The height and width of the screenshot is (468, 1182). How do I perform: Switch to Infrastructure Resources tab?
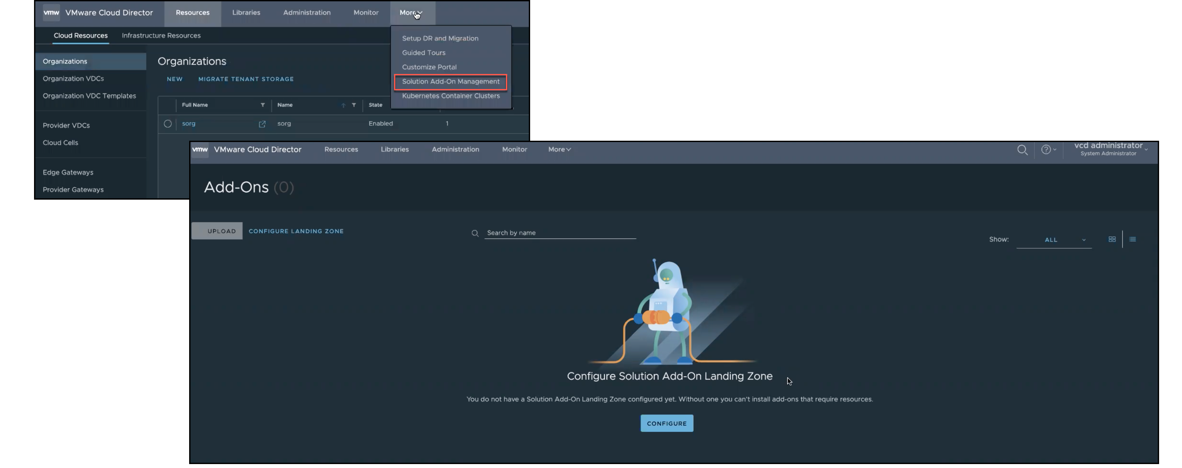click(161, 35)
